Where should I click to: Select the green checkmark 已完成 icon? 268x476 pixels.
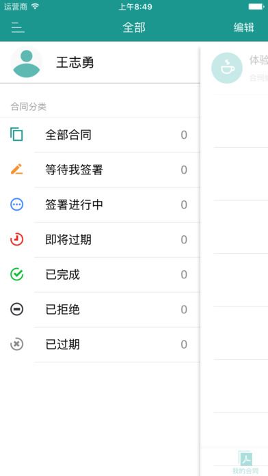point(16,274)
